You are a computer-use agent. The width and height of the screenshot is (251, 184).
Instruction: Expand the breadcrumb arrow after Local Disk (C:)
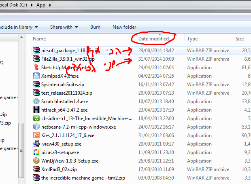tap(32, 5)
